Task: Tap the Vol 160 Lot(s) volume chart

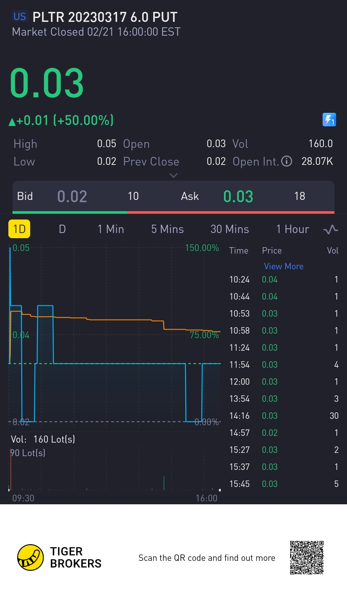Action: pos(114,466)
